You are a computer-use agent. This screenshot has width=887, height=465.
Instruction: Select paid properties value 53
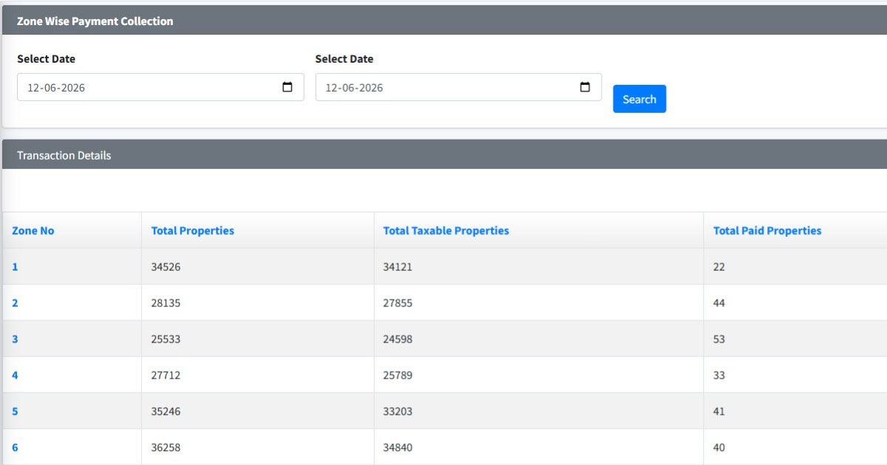point(719,339)
